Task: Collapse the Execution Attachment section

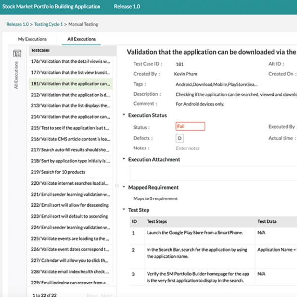Action: tap(124, 159)
